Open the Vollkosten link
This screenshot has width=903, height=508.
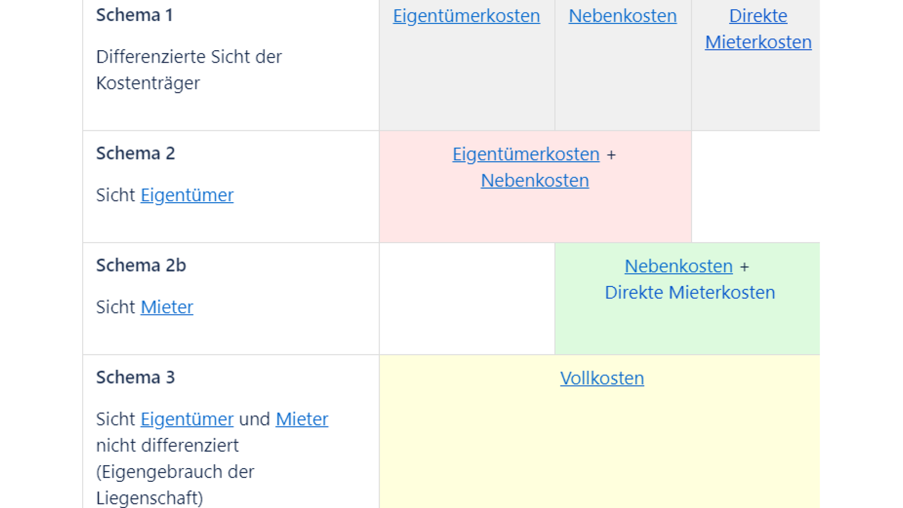602,379
